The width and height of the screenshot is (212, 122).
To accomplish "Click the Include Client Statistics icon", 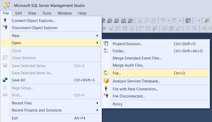I will click(x=155, y=28).
